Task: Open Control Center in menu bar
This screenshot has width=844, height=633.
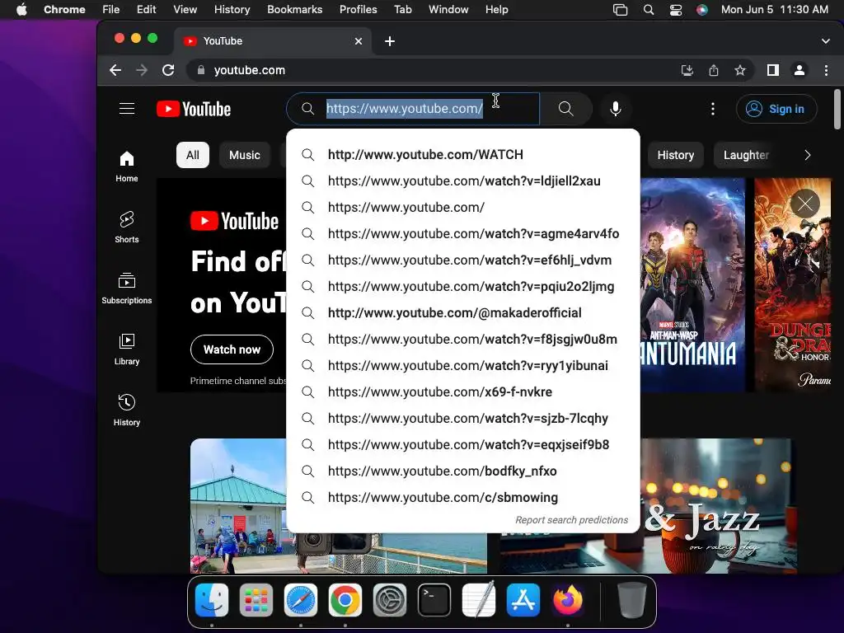Action: [676, 9]
